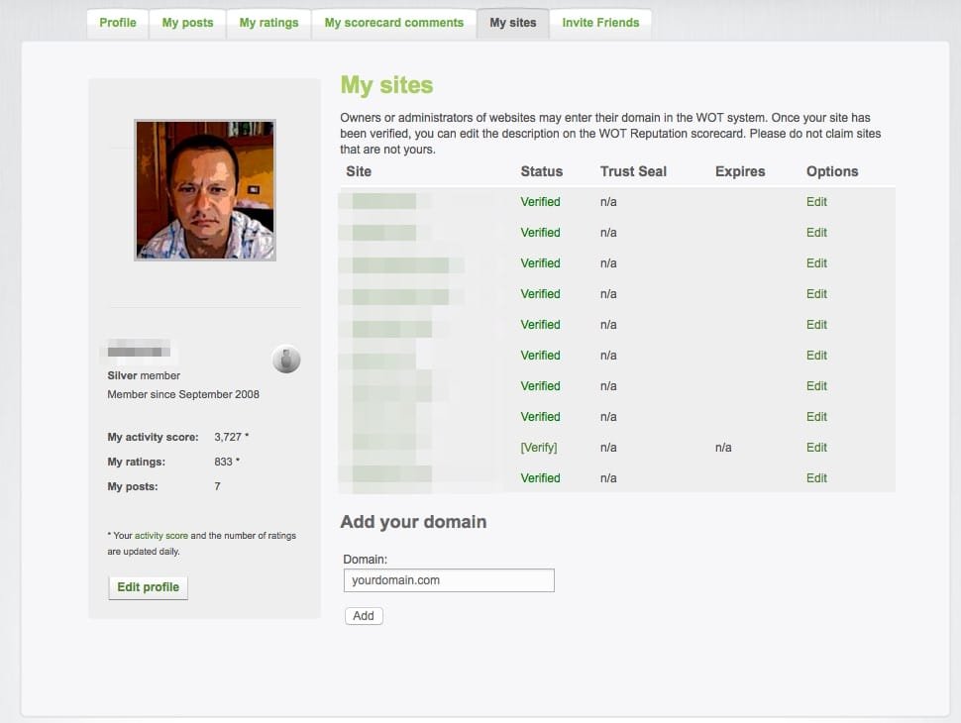
Task: Click the silver member badge icon
Action: tap(286, 360)
